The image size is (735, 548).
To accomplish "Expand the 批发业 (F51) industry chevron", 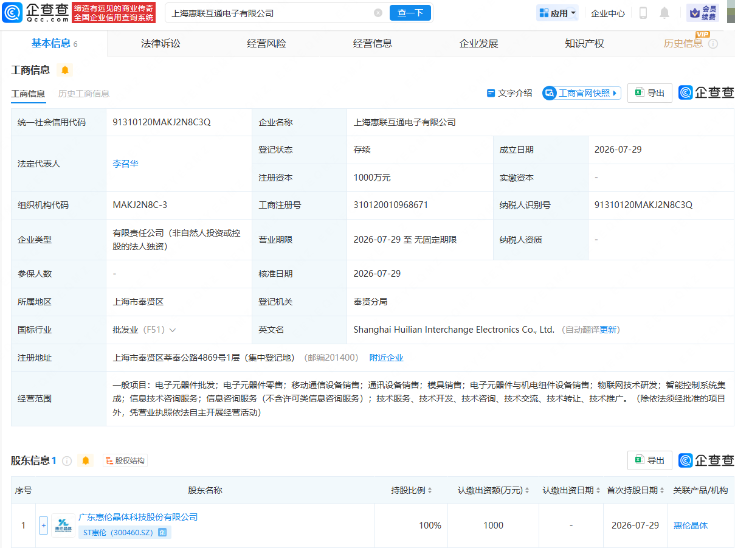I will tap(173, 330).
